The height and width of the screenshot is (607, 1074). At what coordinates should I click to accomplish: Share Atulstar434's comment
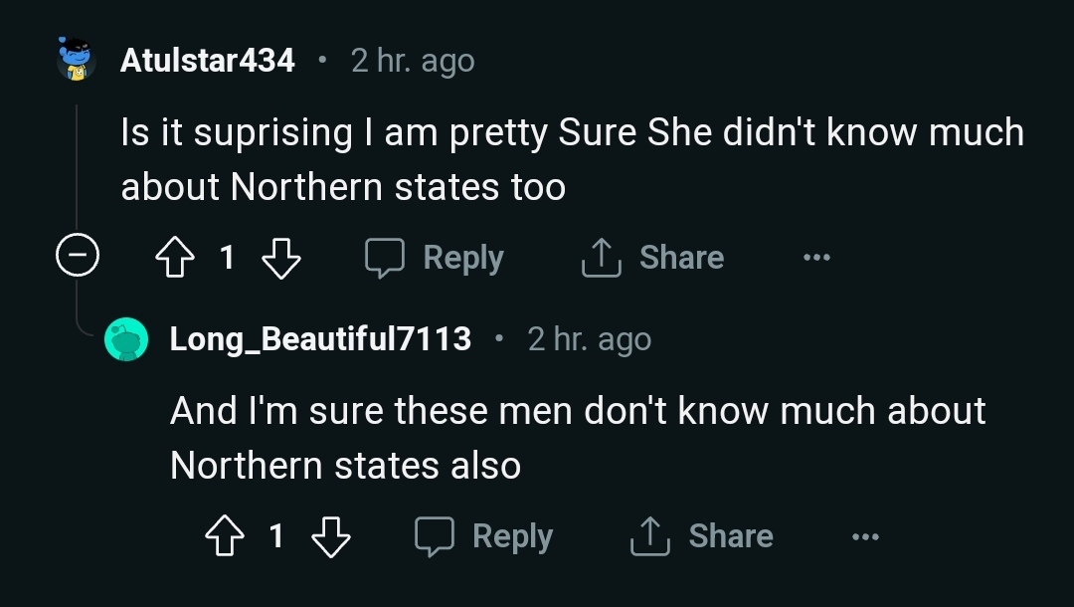[652, 258]
